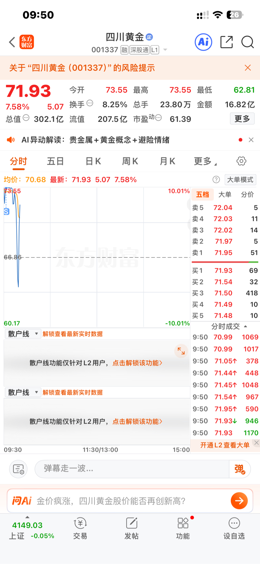Toggle 大单模式 button
The height and width of the screenshot is (564, 260).
(x=240, y=180)
